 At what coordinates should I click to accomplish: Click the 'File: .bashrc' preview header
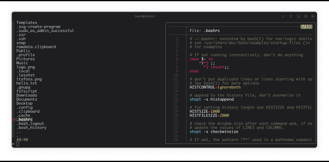tap(205, 31)
